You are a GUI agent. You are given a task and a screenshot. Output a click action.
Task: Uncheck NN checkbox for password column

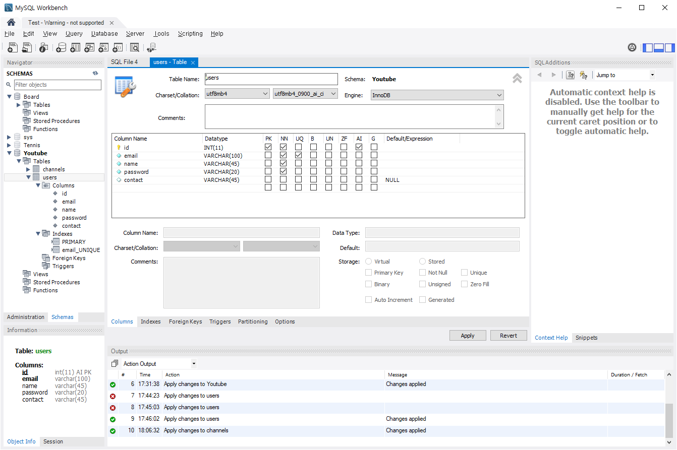(x=283, y=171)
